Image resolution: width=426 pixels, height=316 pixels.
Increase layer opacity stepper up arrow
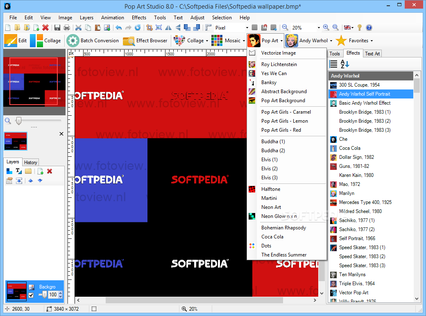(x=60, y=293)
